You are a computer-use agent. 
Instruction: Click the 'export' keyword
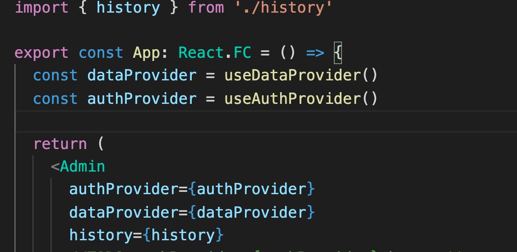pyautogui.click(x=42, y=53)
